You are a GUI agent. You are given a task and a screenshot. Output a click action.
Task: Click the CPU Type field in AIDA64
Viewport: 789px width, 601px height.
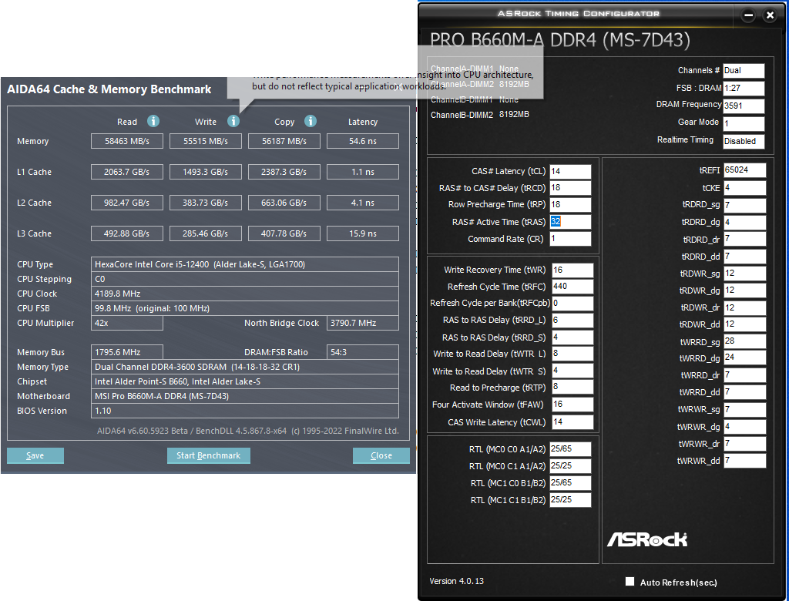tap(245, 264)
